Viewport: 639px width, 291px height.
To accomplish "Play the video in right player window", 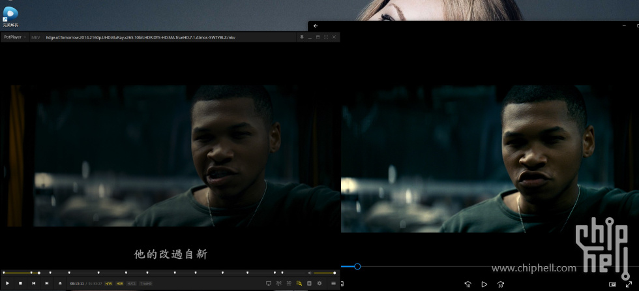I will click(x=484, y=284).
